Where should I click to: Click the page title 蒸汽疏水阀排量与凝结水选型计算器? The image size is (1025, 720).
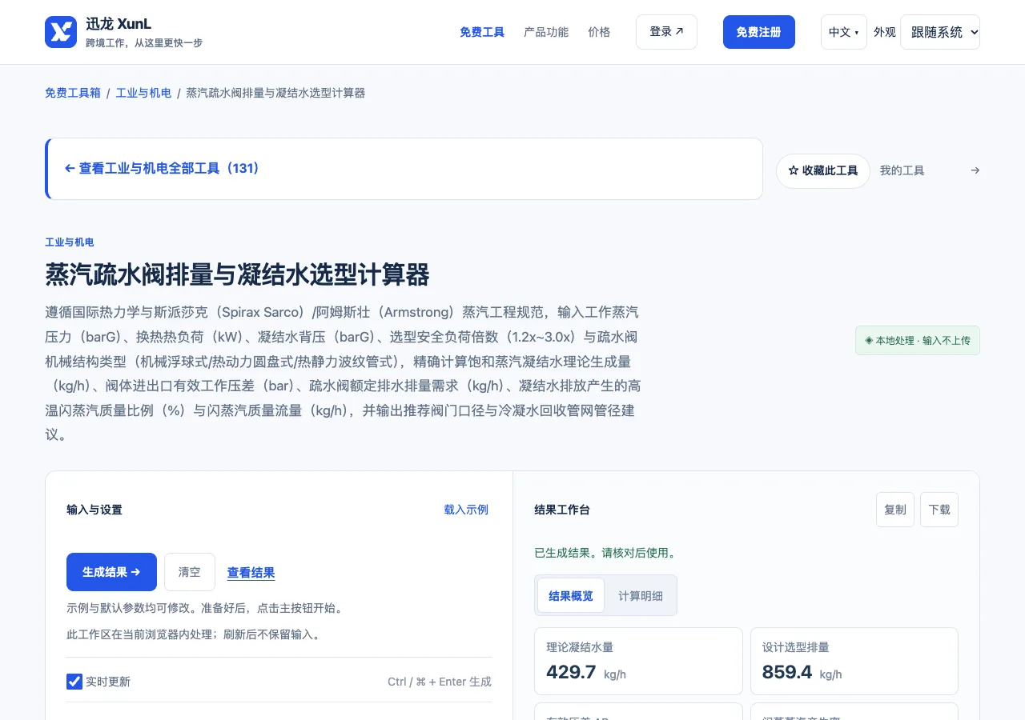(237, 274)
